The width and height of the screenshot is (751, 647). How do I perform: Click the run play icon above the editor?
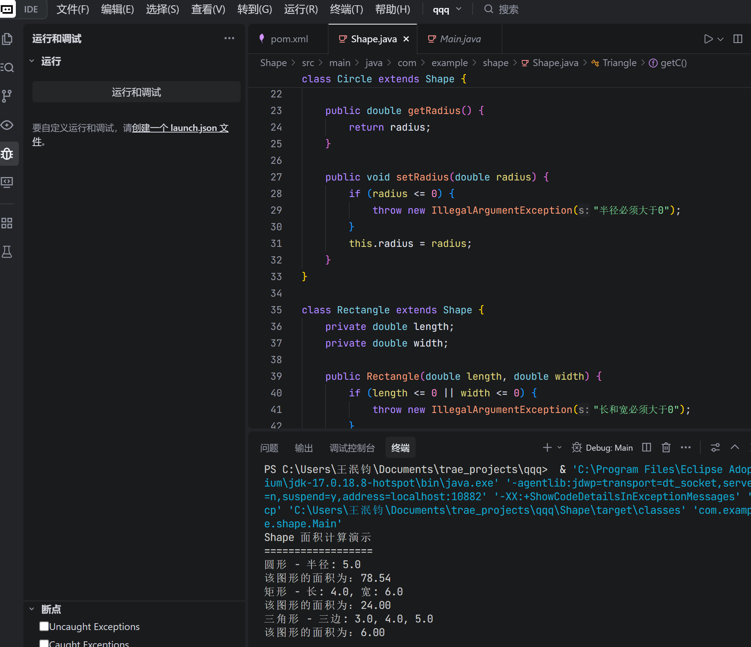point(708,39)
